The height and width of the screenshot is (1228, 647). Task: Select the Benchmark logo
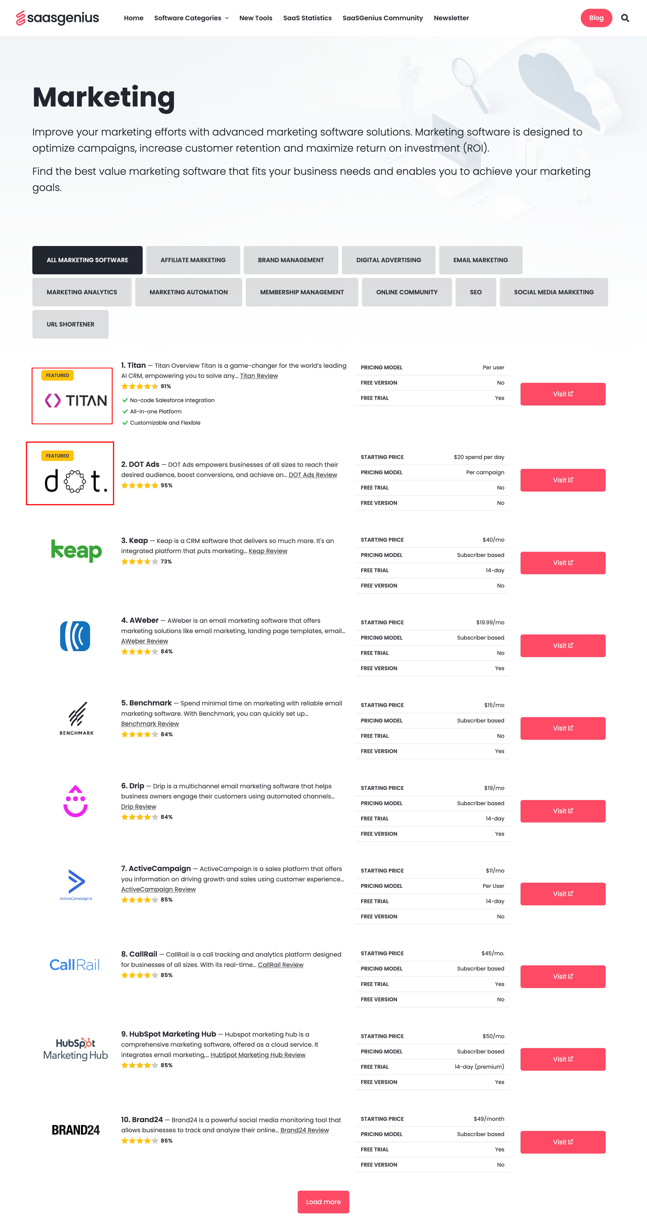[x=76, y=718]
